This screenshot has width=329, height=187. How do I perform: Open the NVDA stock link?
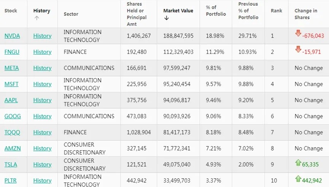tap(12, 36)
